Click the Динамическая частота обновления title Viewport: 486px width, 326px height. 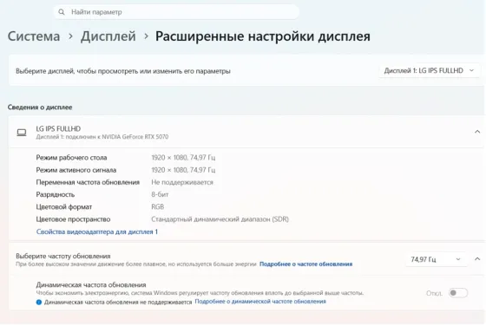(91, 285)
